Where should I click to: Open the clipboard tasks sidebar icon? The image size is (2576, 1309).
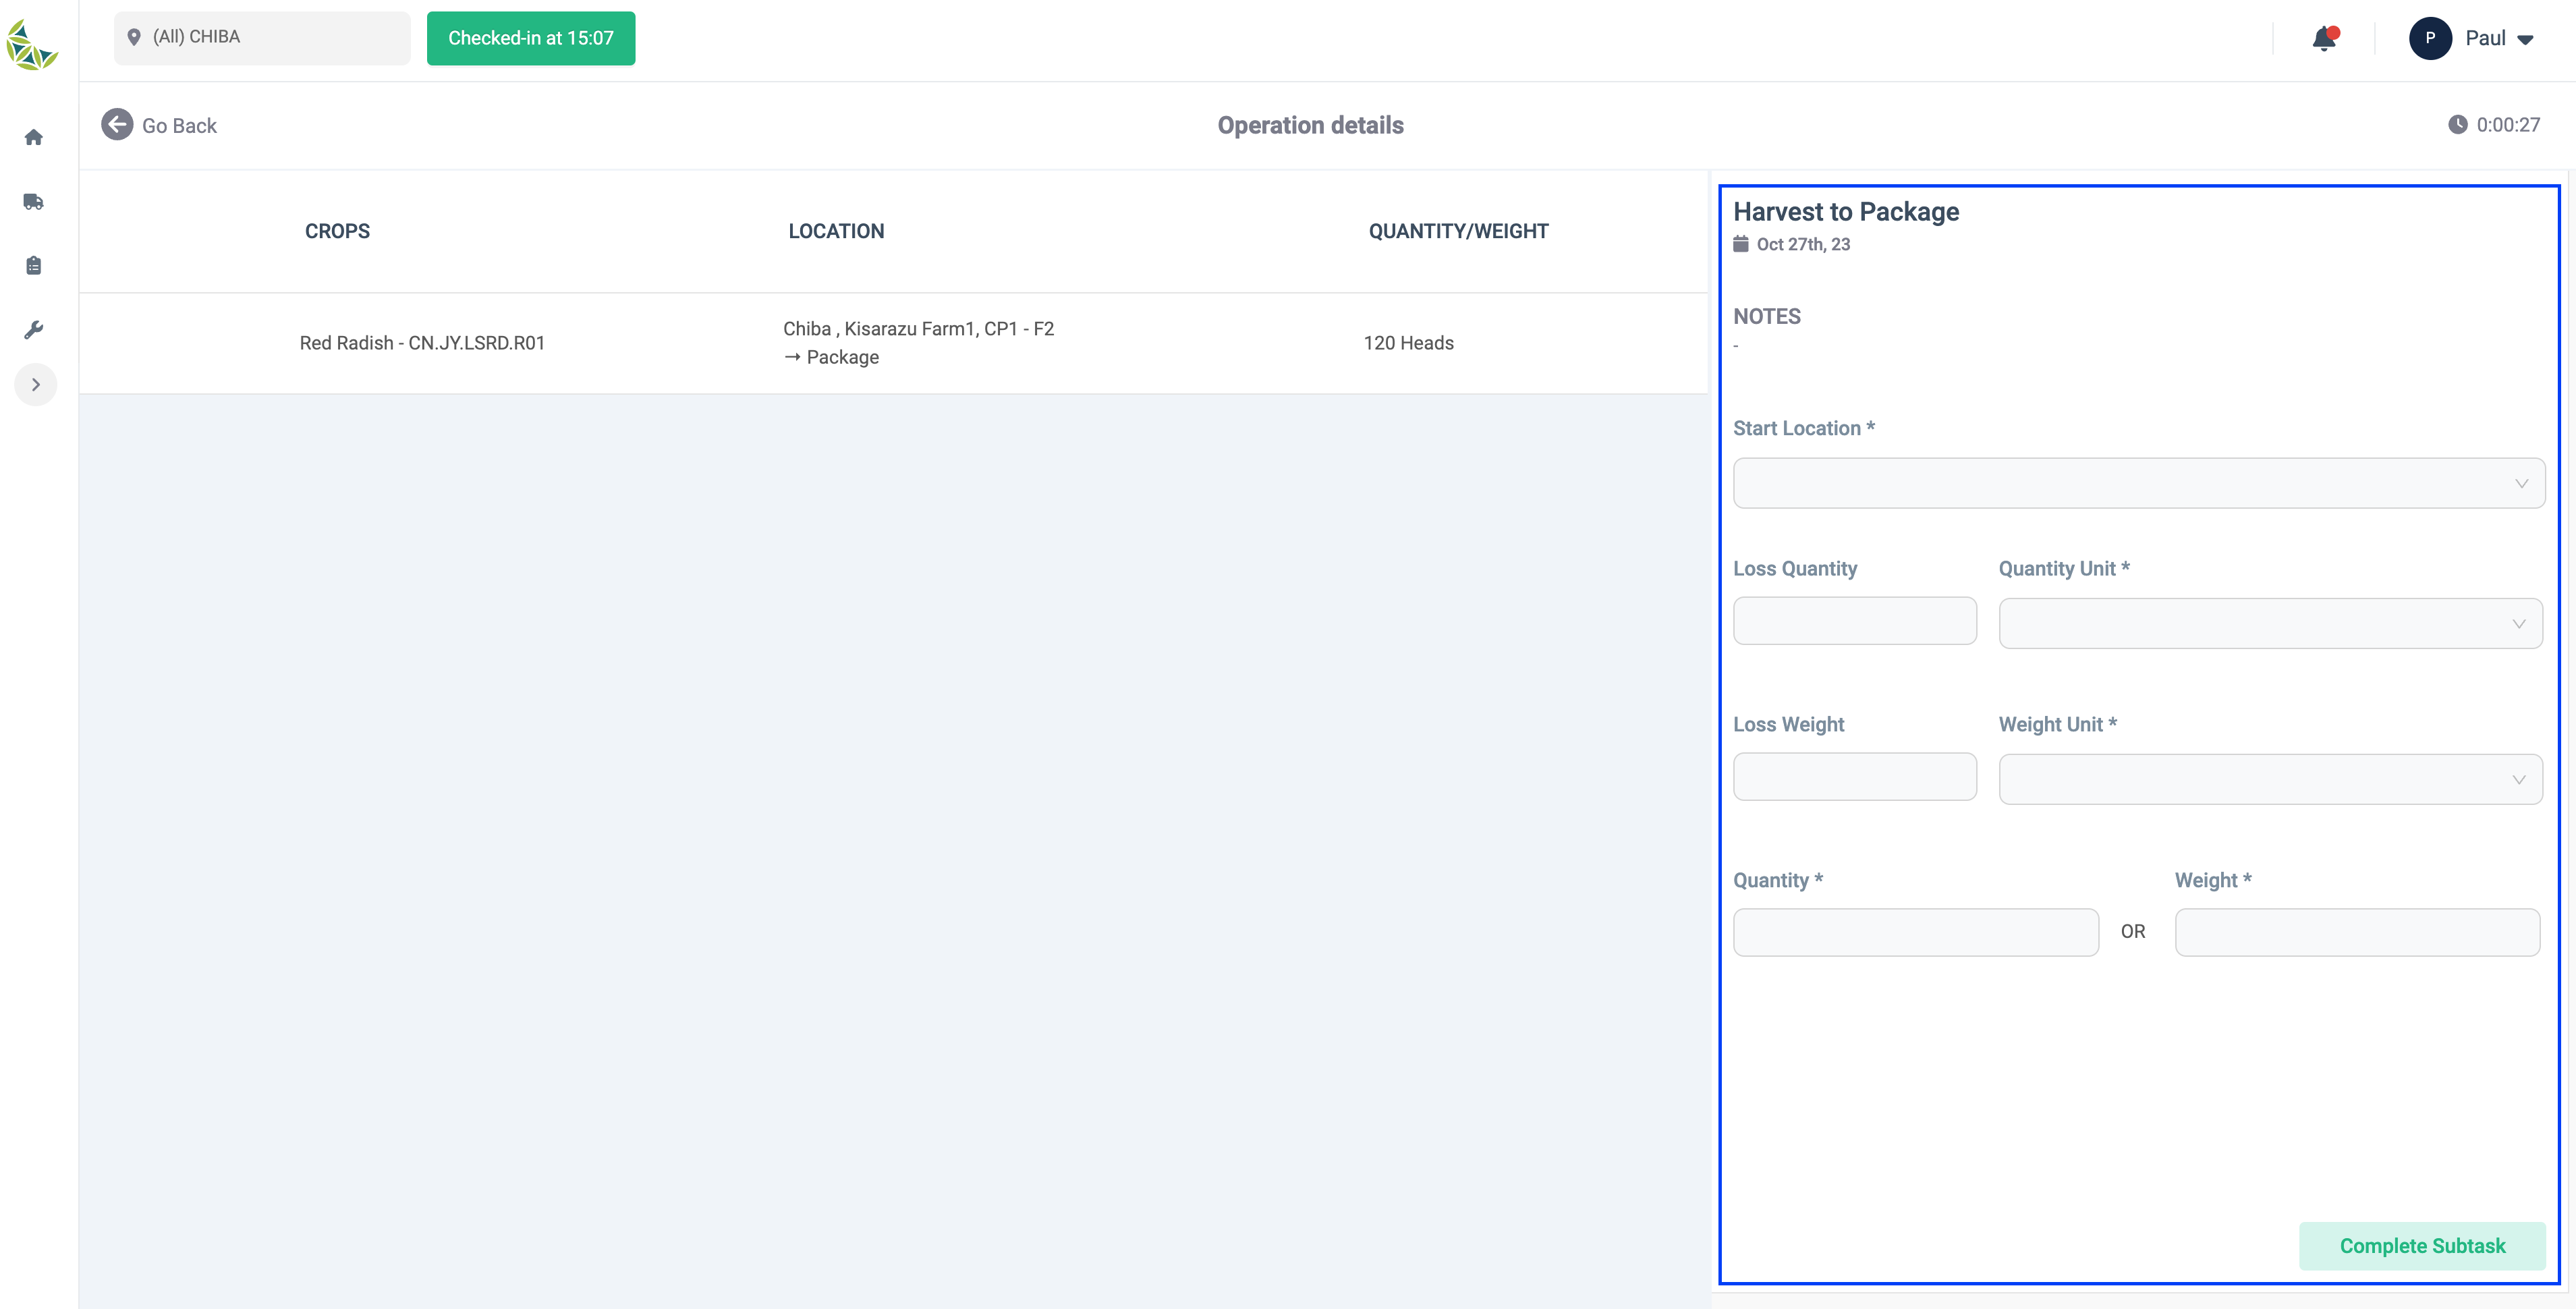click(34, 266)
